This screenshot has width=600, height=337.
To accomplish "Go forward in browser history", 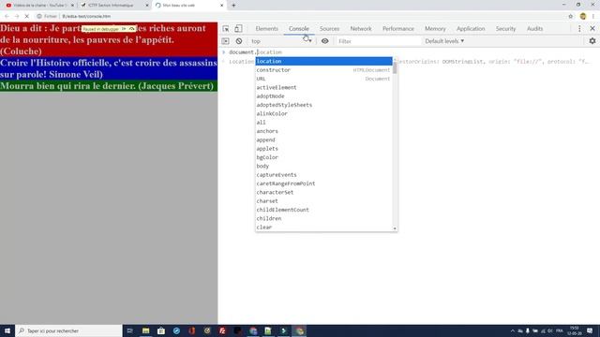I will pos(17,16).
